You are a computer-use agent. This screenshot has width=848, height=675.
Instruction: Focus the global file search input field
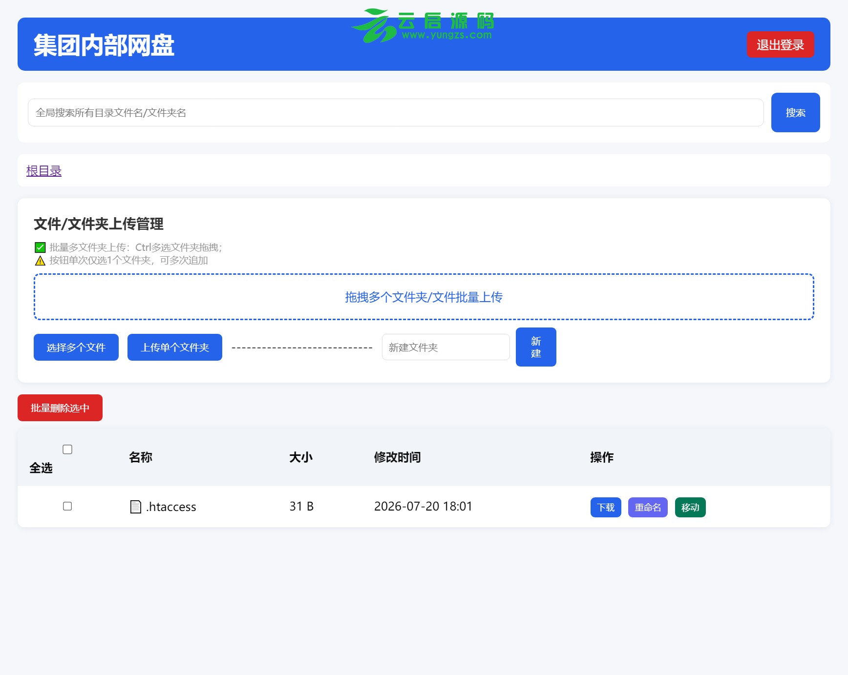click(x=396, y=113)
